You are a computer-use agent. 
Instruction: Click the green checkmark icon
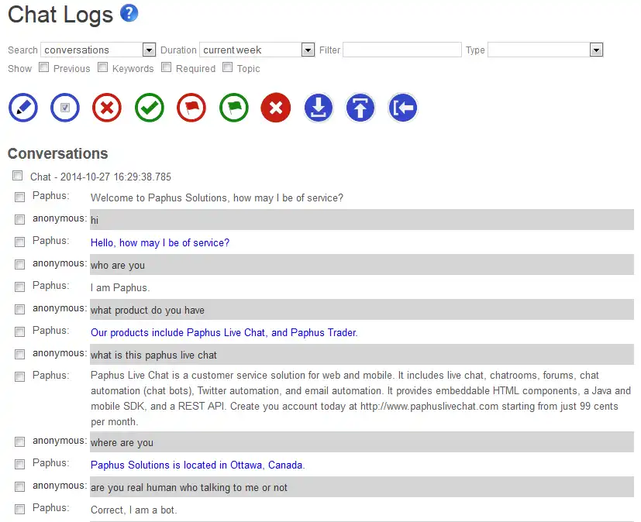[150, 108]
